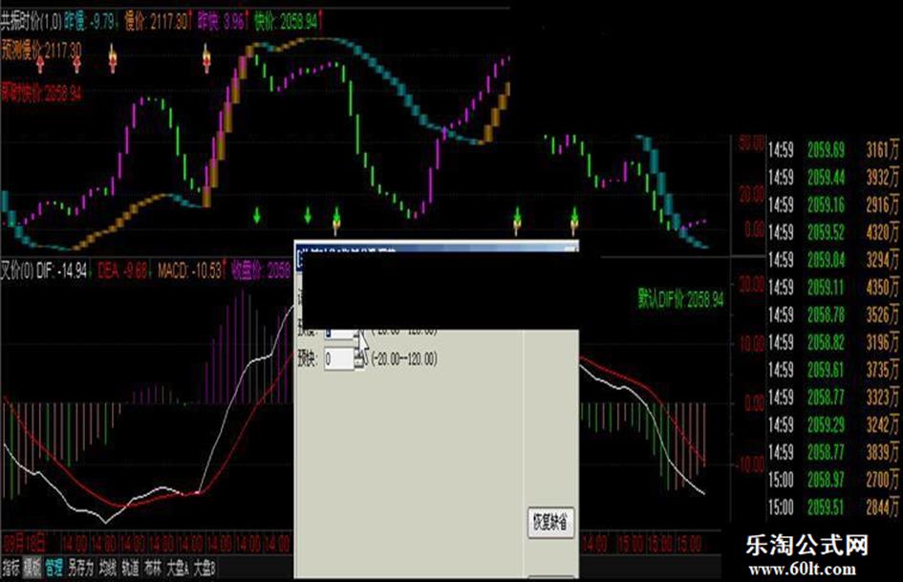Screen dimensions: 903x582
Task: Select the 默认DIF价:2058.94 label
Action: coord(680,299)
